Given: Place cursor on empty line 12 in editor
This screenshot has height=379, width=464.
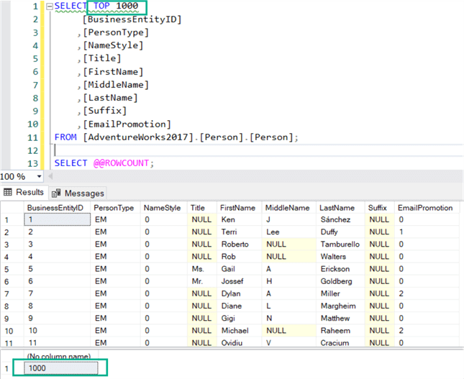Looking at the screenshot, I should 258,150.
